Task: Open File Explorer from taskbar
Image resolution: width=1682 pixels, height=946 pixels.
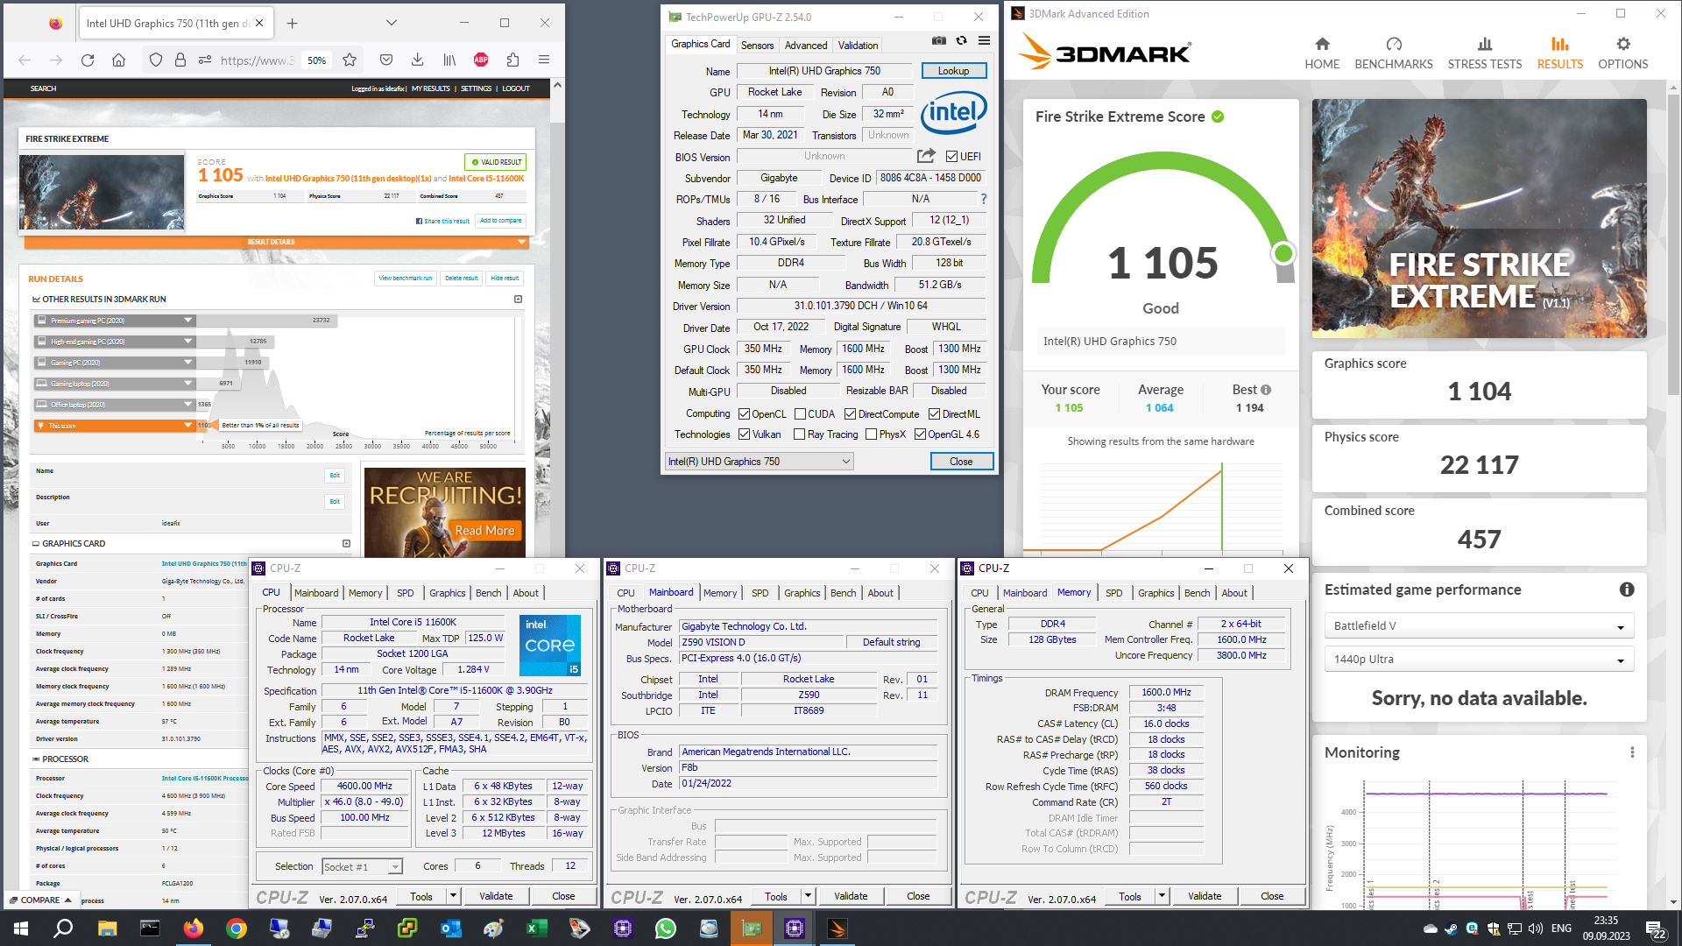Action: [107, 928]
